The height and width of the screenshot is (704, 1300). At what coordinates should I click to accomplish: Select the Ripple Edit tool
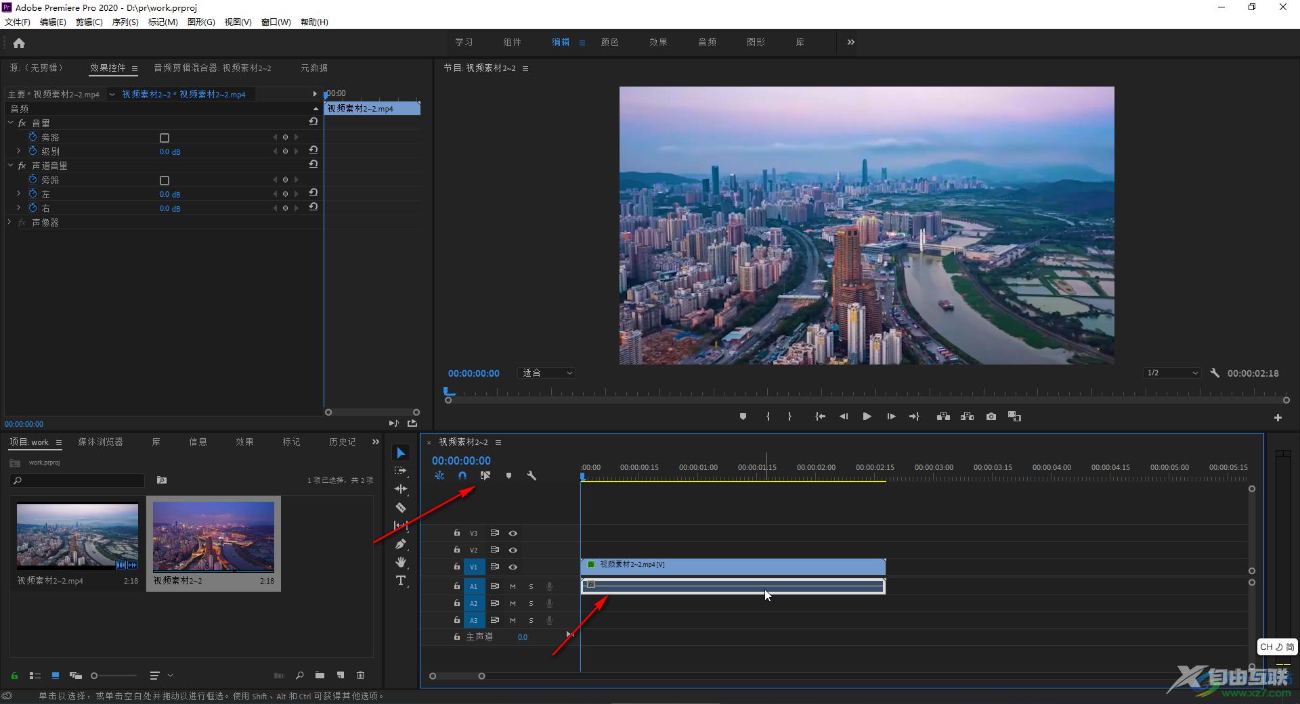coord(401,489)
